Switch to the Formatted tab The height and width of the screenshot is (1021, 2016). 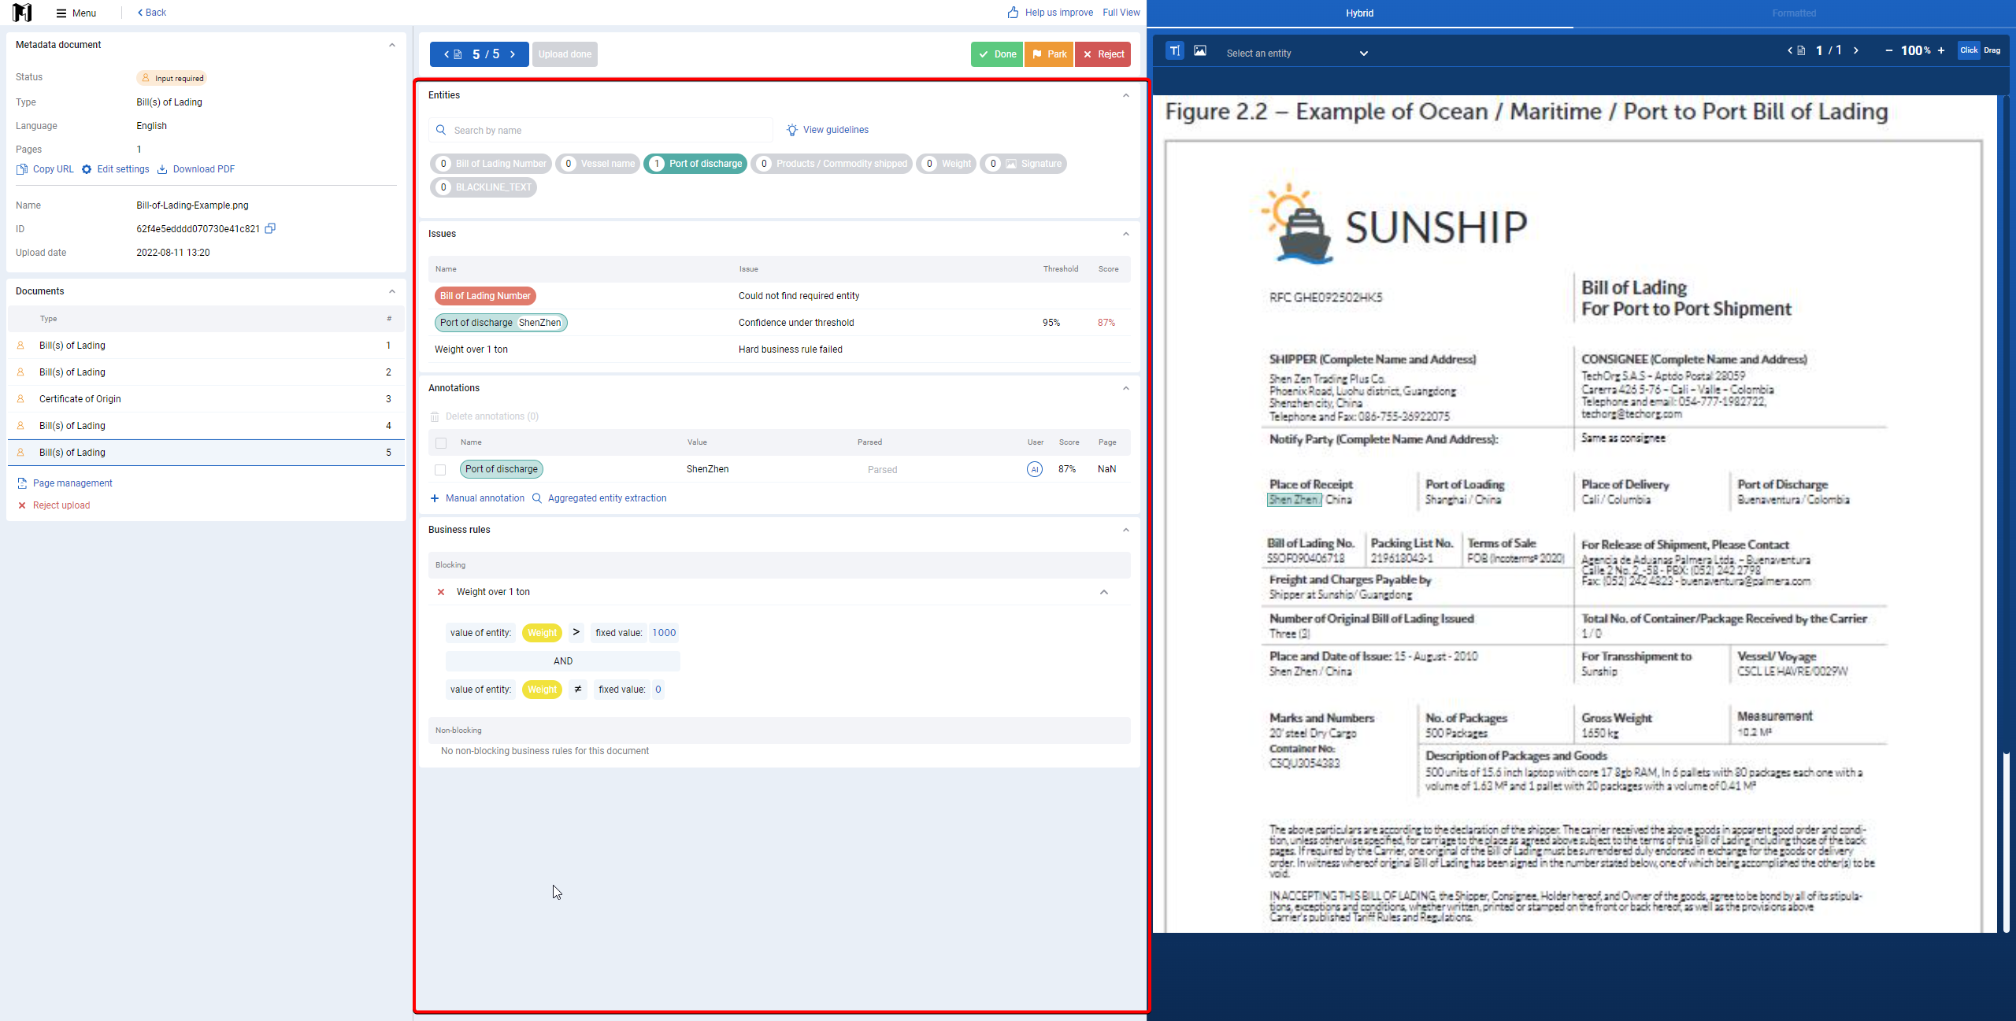click(x=1794, y=13)
